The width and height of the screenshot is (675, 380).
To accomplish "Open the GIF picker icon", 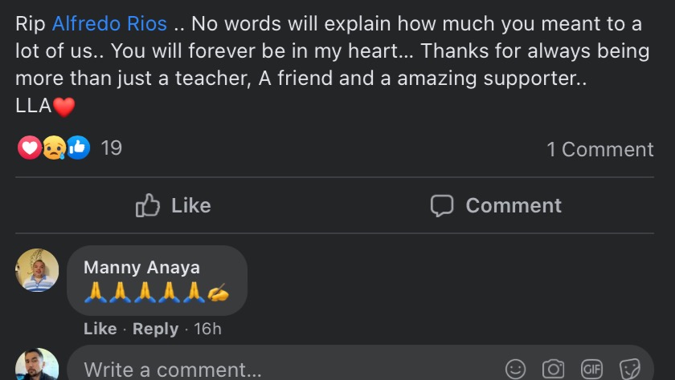I will click(x=591, y=369).
